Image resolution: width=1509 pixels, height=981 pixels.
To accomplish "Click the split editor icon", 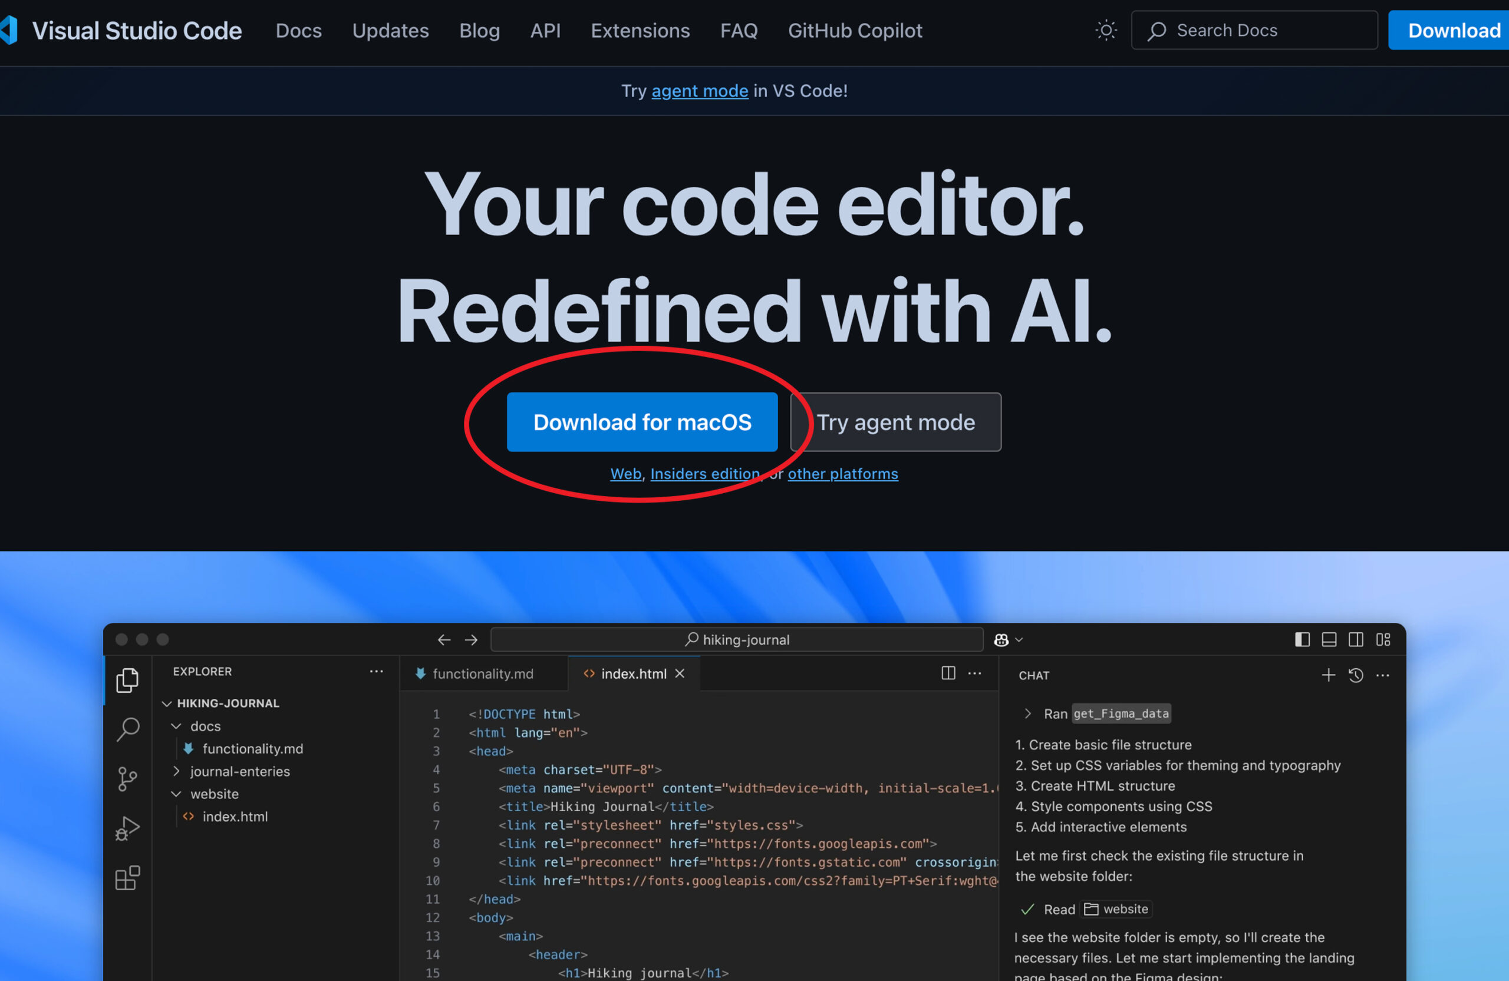I will pyautogui.click(x=948, y=673).
